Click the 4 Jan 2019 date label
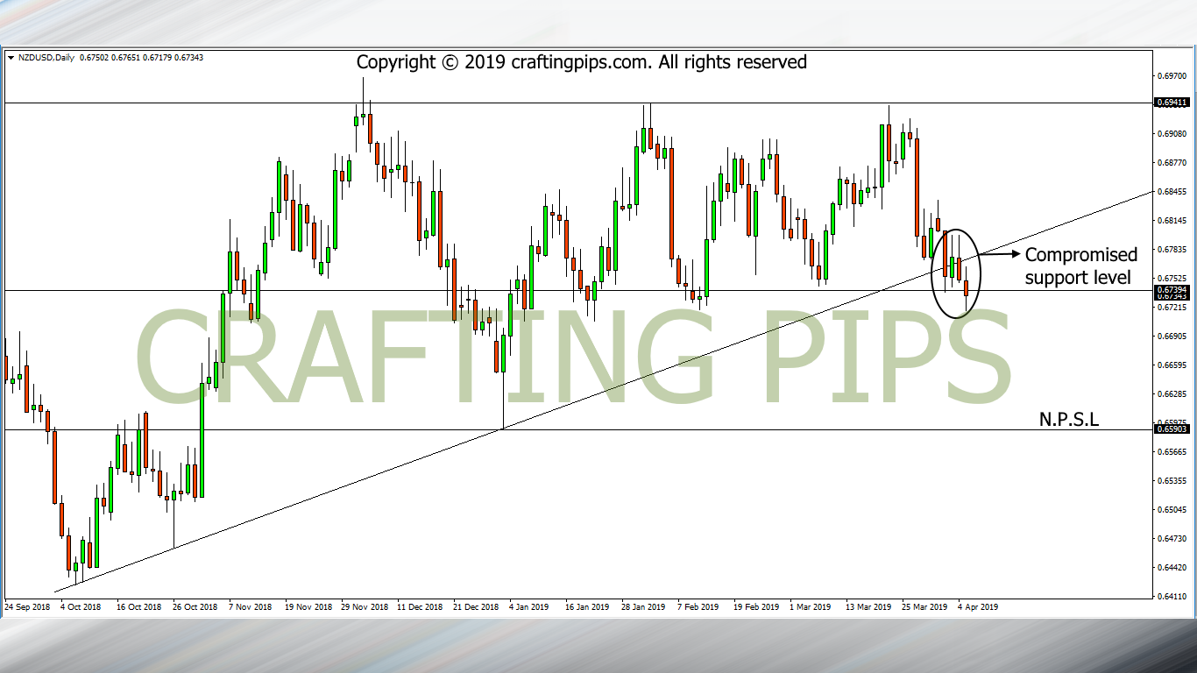 (529, 606)
